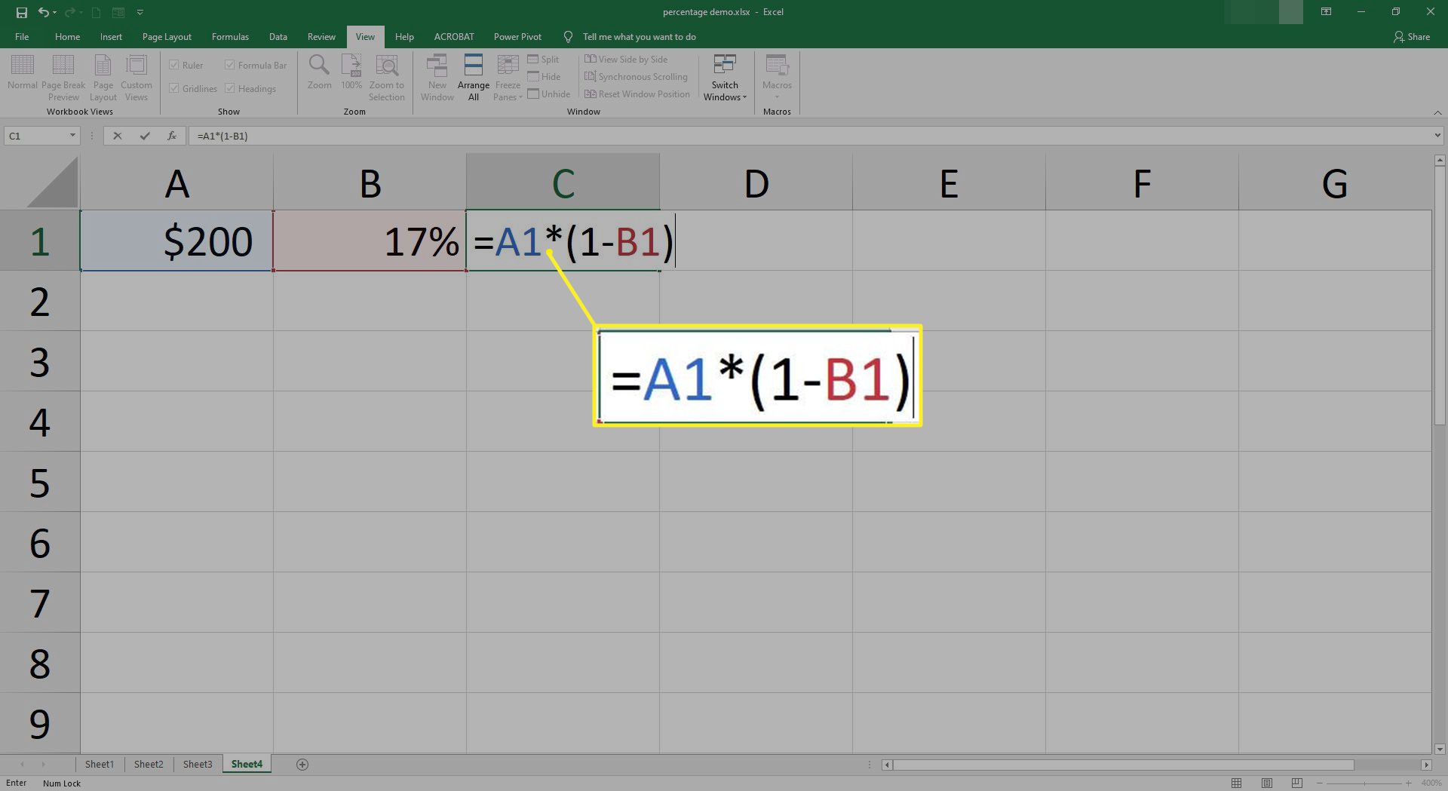1448x791 pixels.
Task: Click Tell me what you want to do
Action: coord(639,36)
